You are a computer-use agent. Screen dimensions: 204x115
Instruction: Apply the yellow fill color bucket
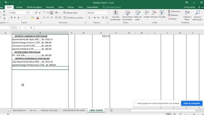32,18
